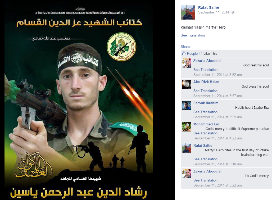Click See Translation under the post text
The width and height of the screenshot is (272, 200).
(x=193, y=35)
